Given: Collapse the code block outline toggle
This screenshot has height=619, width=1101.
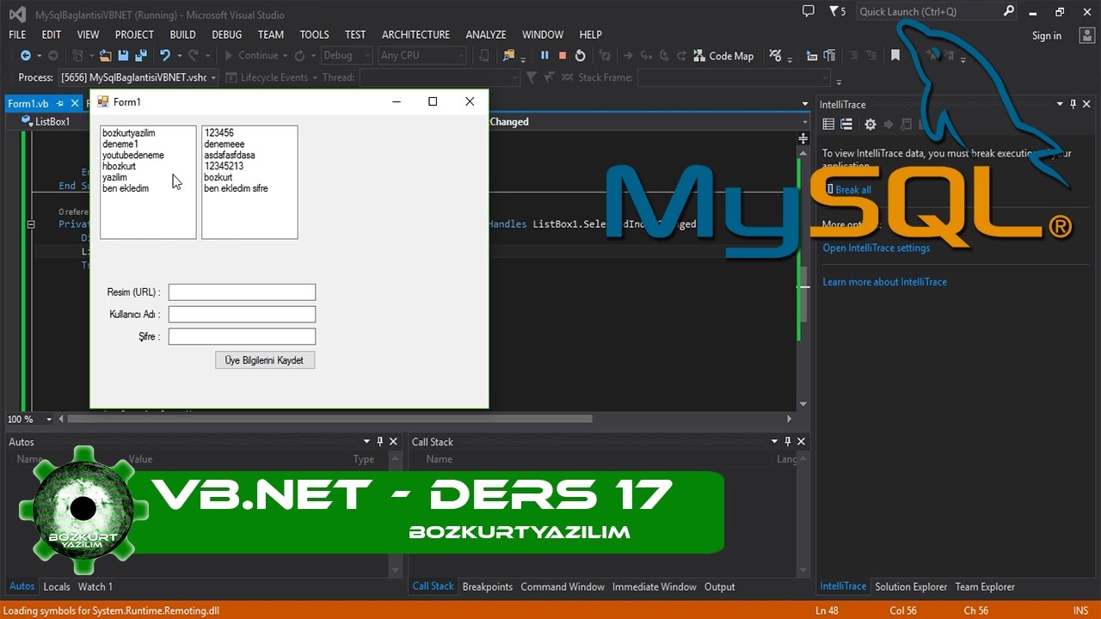Looking at the screenshot, I should pos(31,224).
